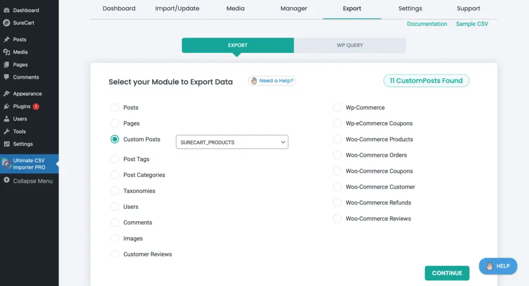This screenshot has height=286, width=529.
Task: Switch to the Import/Update tab
Action: 177,9
